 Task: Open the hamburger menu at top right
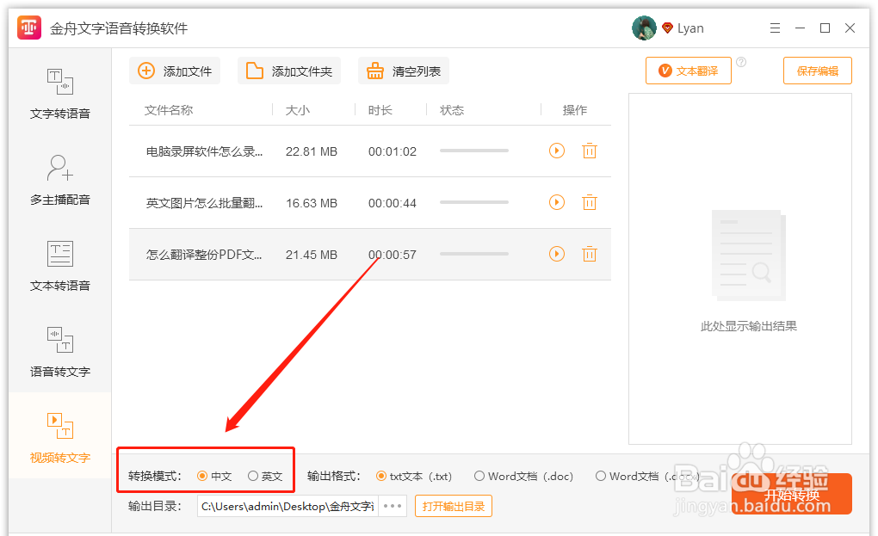(x=775, y=28)
